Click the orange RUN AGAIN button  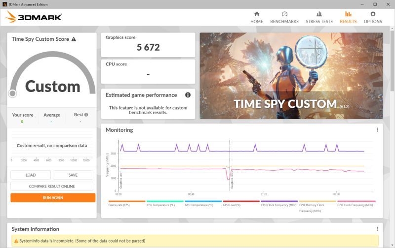tap(53, 197)
